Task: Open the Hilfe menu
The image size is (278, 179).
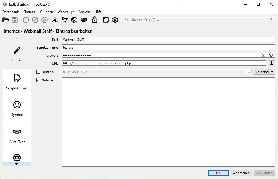Action: point(98,12)
